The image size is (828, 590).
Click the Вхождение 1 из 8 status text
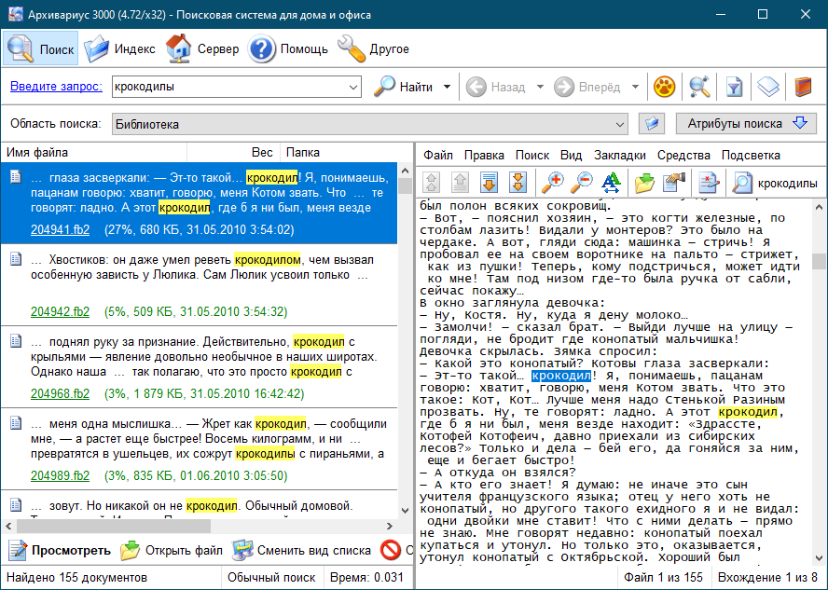[x=767, y=577]
